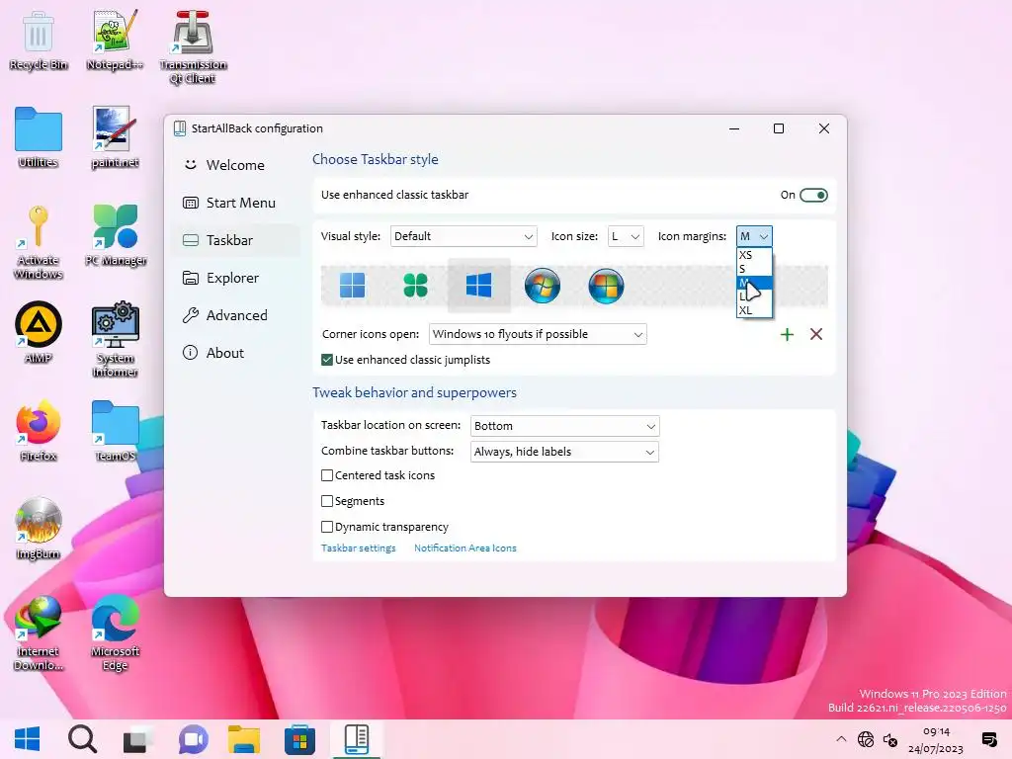
Task: Open the Icon size dropdown
Action: coord(626,236)
